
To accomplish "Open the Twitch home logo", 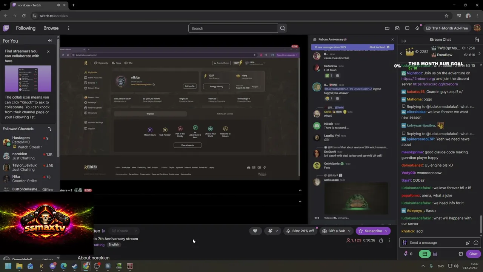I will click(6, 28).
